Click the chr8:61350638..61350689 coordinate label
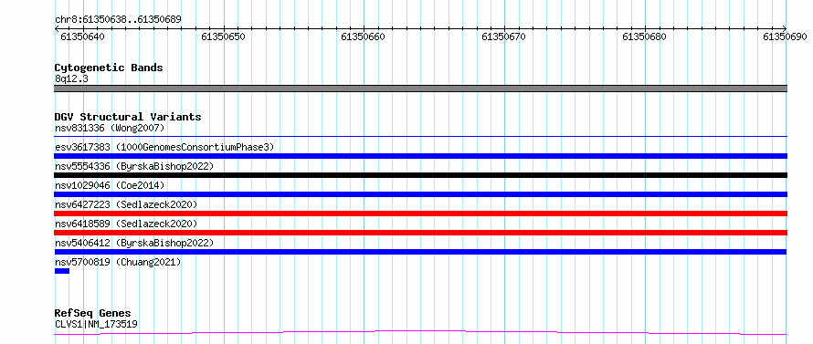Screen dimensions: 813x344 click(x=118, y=20)
